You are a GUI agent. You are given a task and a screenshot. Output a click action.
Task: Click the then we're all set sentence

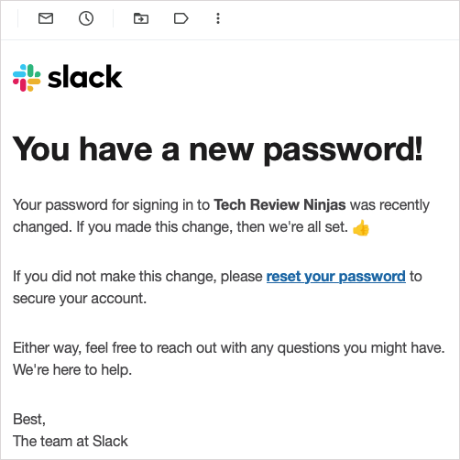coord(292,227)
